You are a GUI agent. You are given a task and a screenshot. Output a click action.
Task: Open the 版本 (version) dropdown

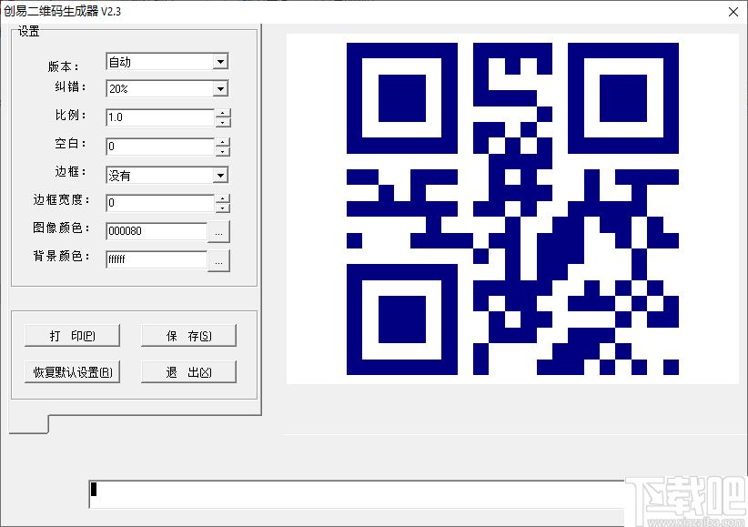(220, 62)
